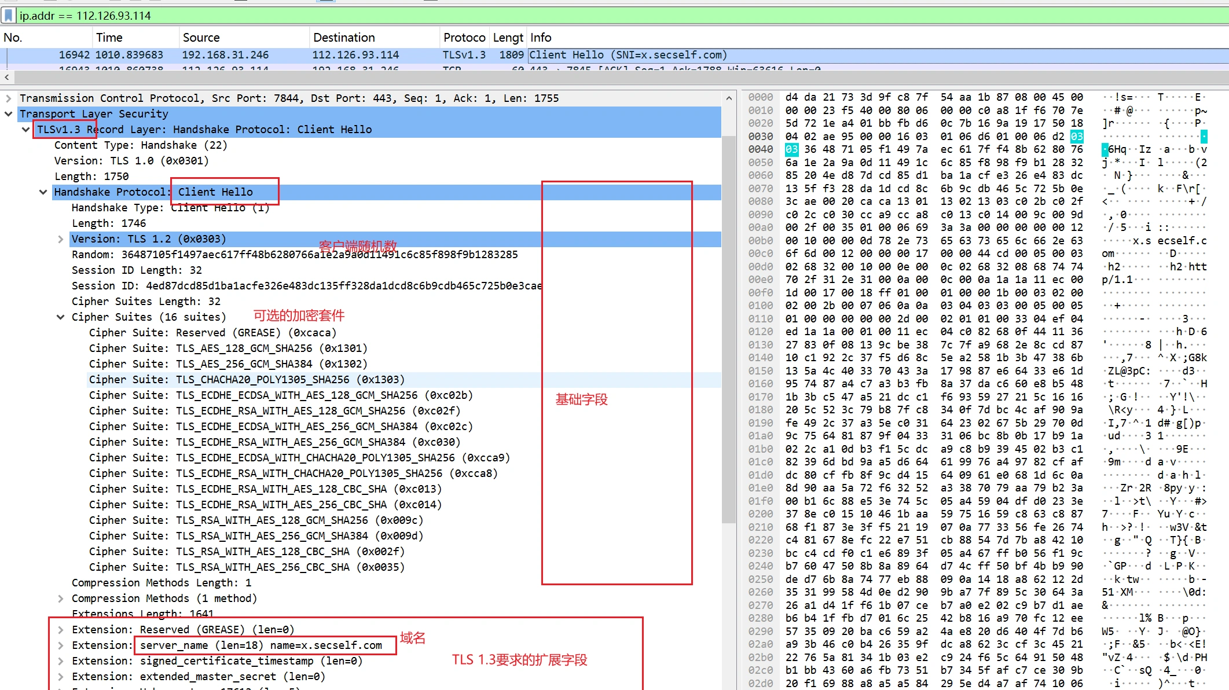Click the Protocol column header

[464, 38]
